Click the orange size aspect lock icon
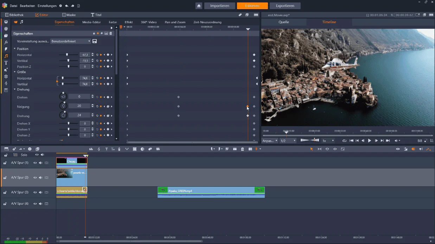The width and height of the screenshot is (435, 244). (57, 81)
